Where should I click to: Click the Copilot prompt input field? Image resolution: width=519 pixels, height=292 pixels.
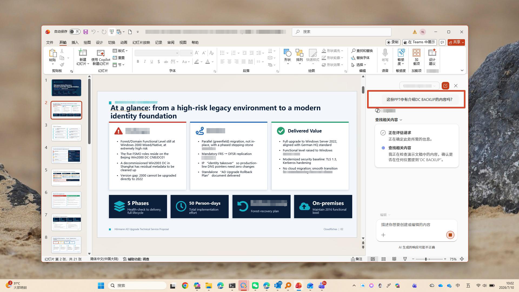(417, 225)
